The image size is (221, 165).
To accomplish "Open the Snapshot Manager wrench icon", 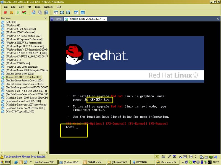I will [46, 12].
